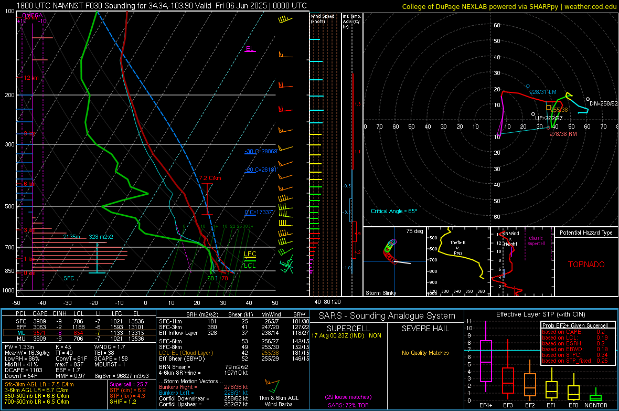619x411 pixels.
Task: Click the Theta-E v. Pres inset label
Action: pyautogui.click(x=458, y=248)
